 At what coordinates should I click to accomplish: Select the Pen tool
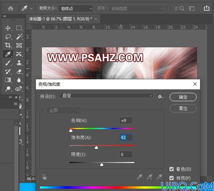[x=19, y=89]
